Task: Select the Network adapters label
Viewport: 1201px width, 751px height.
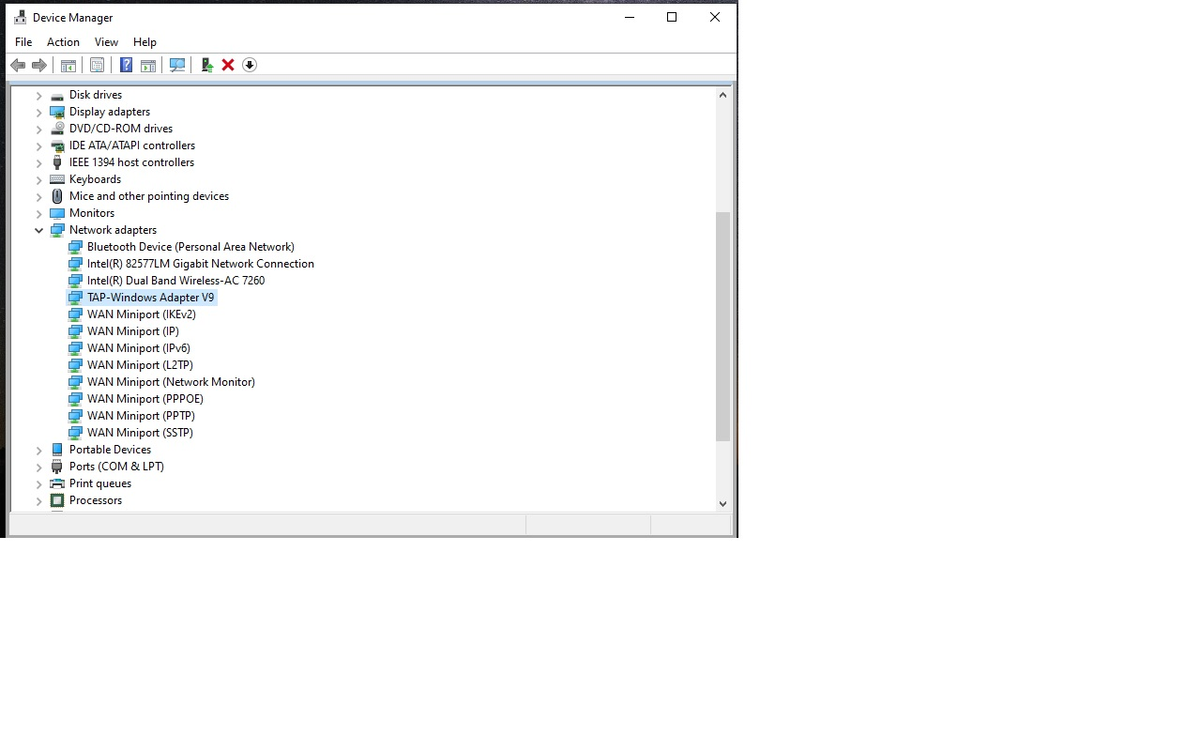Action: coord(113,230)
